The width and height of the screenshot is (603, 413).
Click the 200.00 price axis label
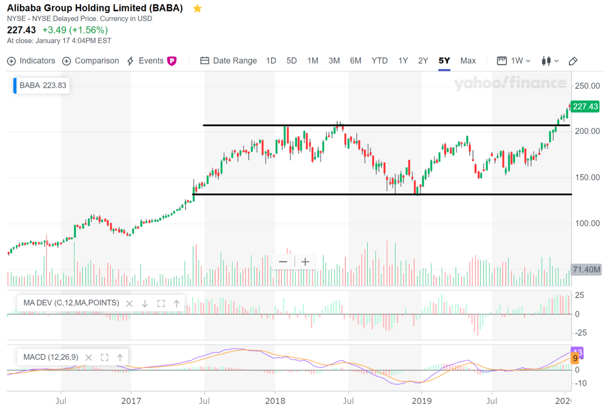tap(587, 131)
